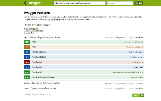The image size is (161, 101).
Task: Open the /pet/findByStatus path
Action: tap(39, 52)
